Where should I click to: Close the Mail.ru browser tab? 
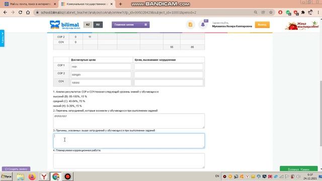tap(55, 4)
